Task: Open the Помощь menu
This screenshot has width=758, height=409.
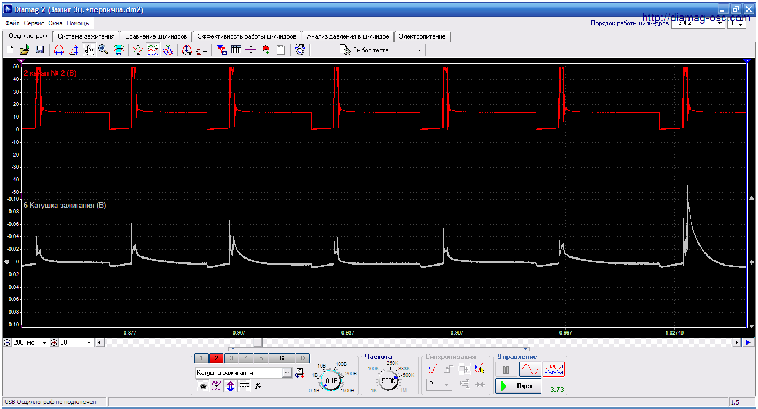Action: pos(78,24)
